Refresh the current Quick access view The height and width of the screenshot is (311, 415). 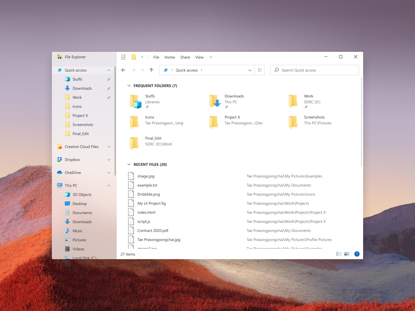click(260, 70)
